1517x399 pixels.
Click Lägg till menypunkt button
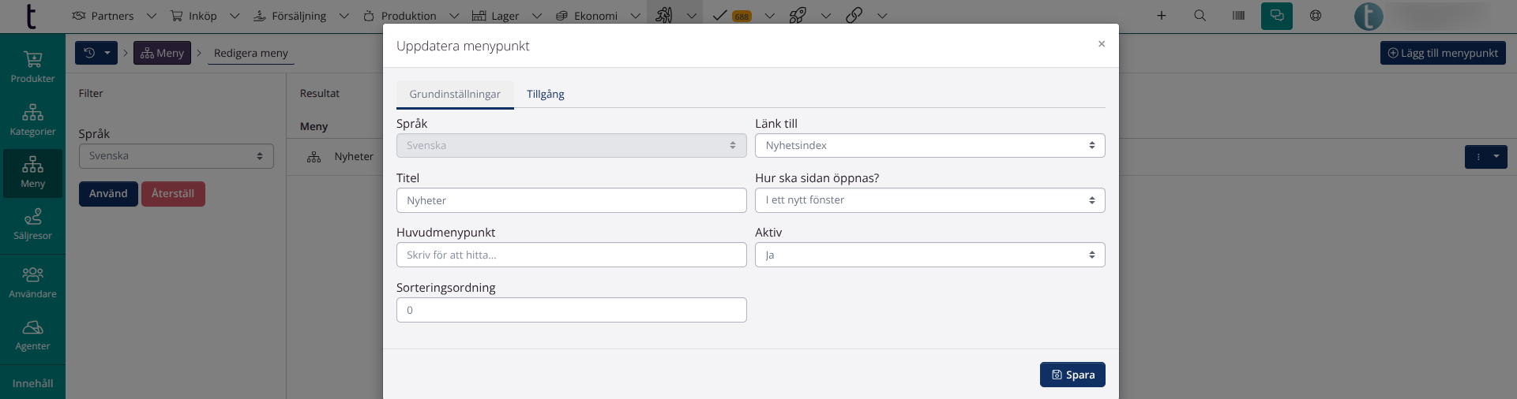[1443, 53]
